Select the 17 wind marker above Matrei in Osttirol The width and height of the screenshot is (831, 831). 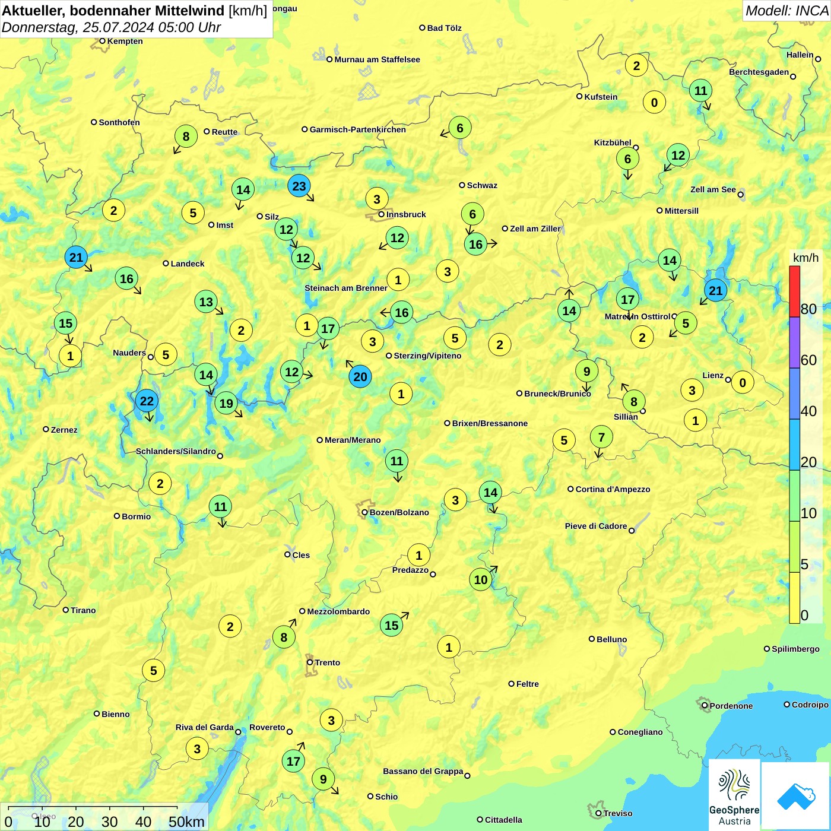628,300
